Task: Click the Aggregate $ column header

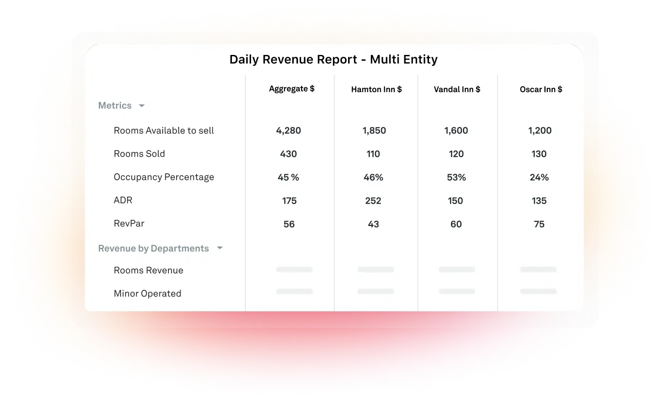Action: tap(291, 89)
